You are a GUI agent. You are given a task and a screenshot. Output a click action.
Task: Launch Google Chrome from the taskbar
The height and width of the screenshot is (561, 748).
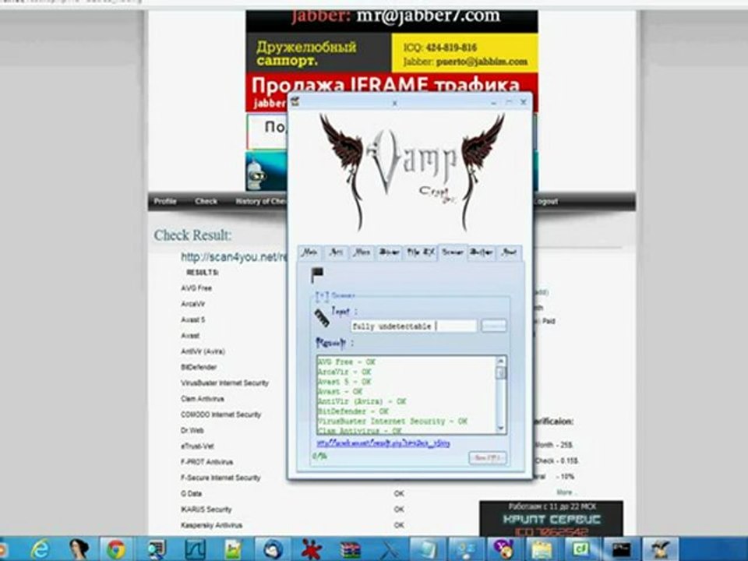pos(116,550)
